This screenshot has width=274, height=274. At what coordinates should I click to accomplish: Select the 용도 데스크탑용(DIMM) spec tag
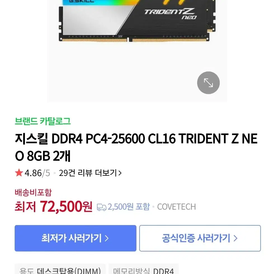(x=60, y=269)
